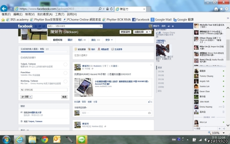This screenshot has width=230, height=144.
Task: Open IE favorites star icon at top right
Action: tap(221, 9)
